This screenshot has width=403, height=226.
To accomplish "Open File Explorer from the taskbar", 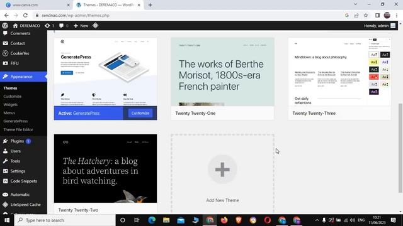I will 166,220.
